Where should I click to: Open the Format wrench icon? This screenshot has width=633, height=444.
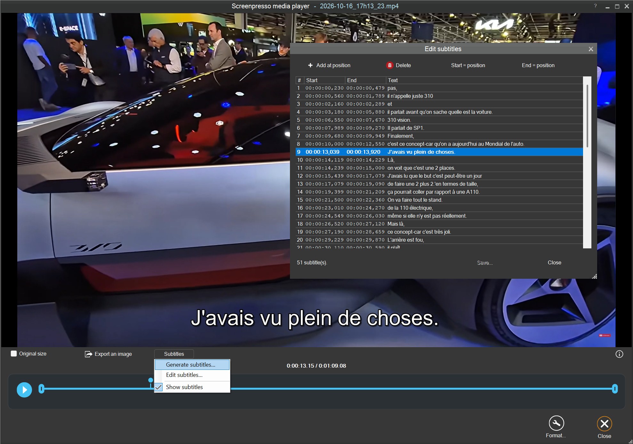(556, 423)
